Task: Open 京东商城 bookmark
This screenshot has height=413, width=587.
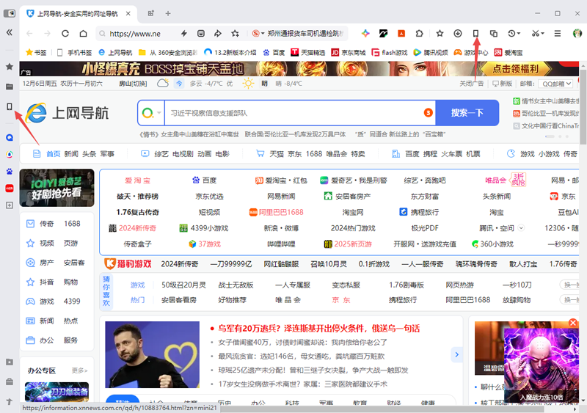Action: [349, 52]
